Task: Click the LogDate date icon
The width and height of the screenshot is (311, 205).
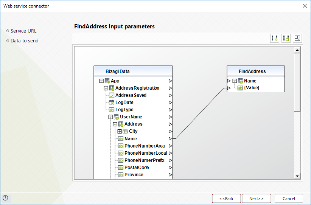Action: [x=112, y=102]
